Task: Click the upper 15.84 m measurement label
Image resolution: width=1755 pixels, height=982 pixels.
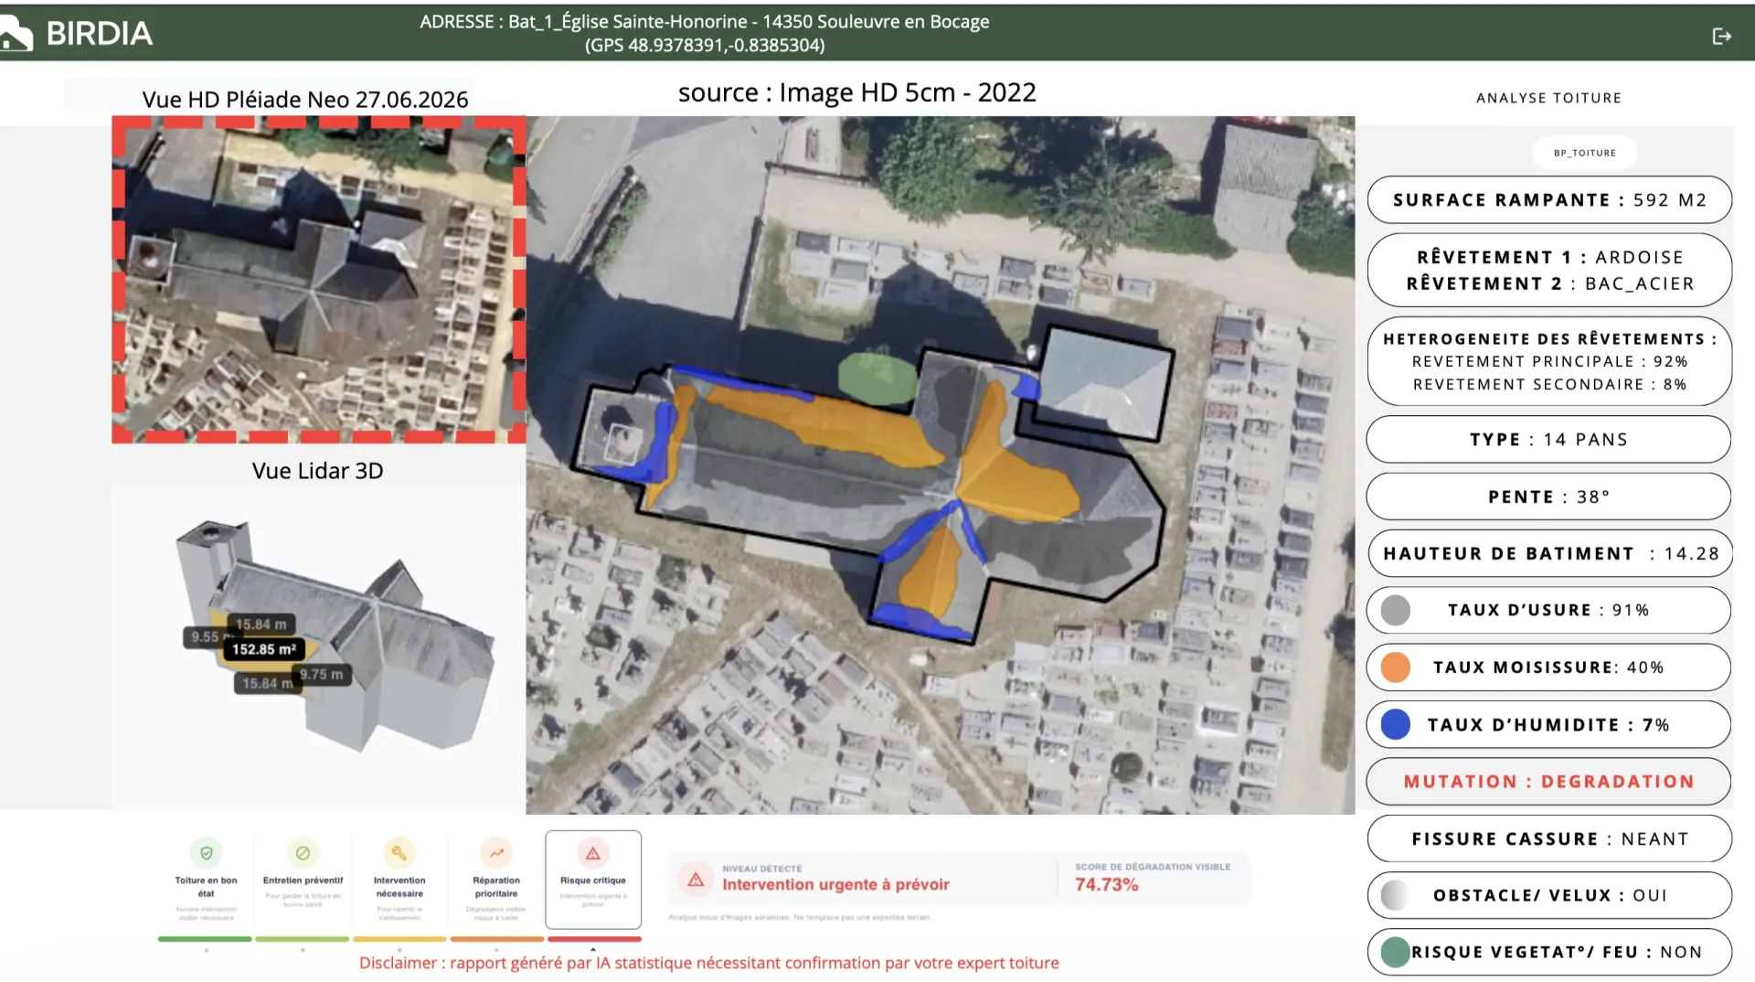Action: 261,624
